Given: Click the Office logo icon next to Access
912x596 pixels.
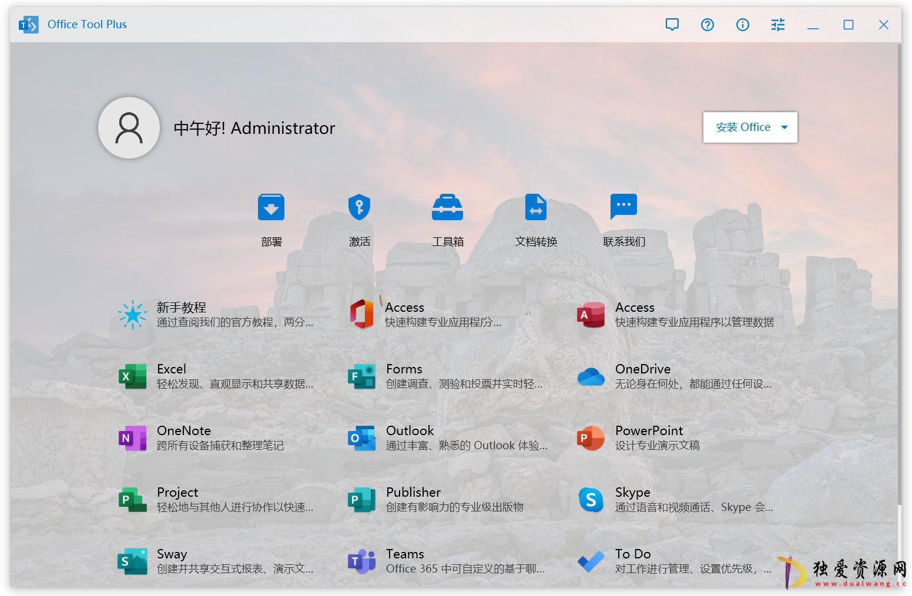Looking at the screenshot, I should coord(361,315).
